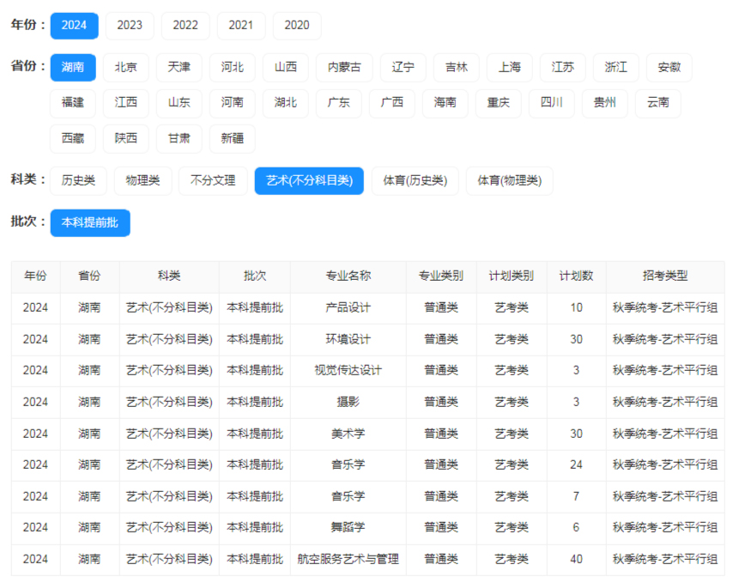Pick 江苏 province
This screenshot has height=583, width=733.
tap(563, 67)
